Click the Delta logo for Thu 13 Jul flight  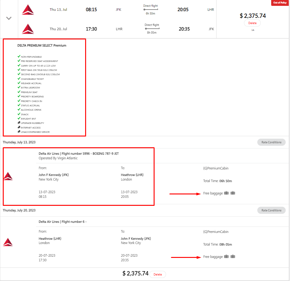coord(28,10)
